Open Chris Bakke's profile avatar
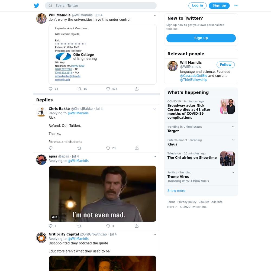This screenshot has width=271, height=271. click(x=41, y=112)
